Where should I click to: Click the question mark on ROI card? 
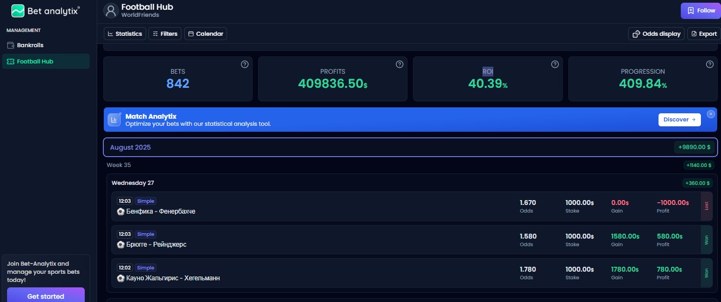pyautogui.click(x=555, y=65)
